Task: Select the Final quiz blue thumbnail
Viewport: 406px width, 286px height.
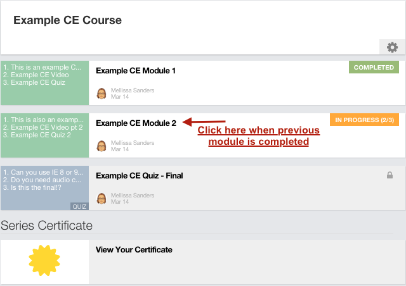Action: click(45, 188)
